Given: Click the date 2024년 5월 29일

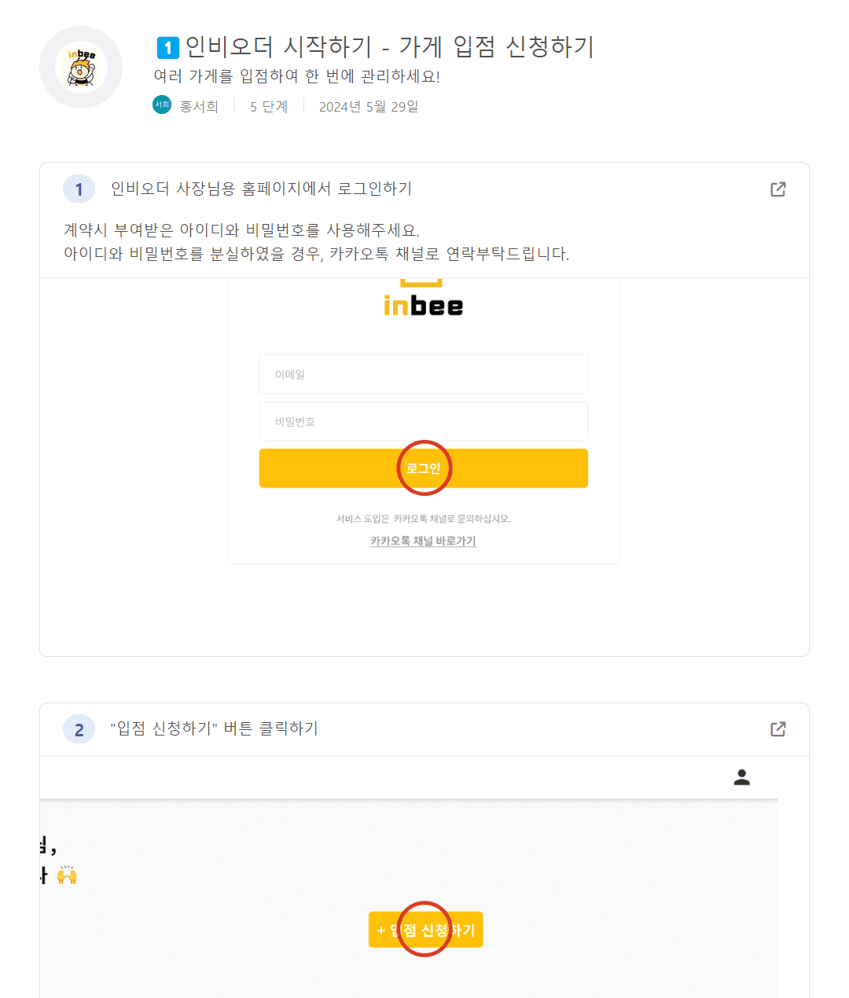Looking at the screenshot, I should click(x=369, y=106).
